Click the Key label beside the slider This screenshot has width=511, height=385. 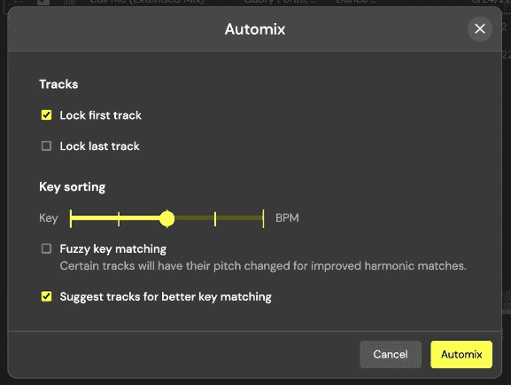[49, 218]
